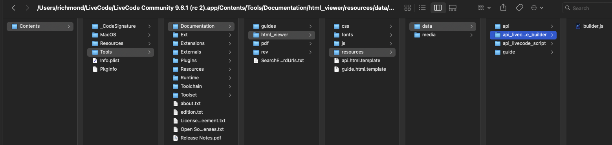Click the pdf folder icon
Screen dimensions: 612x145
[x=256, y=43]
